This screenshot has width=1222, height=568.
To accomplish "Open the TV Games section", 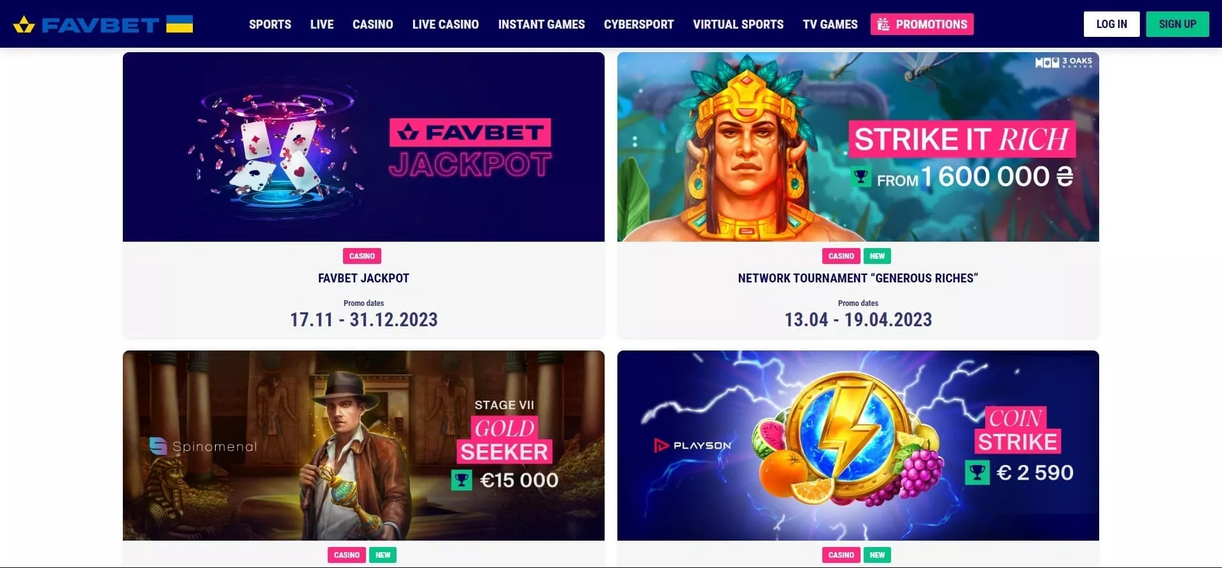I will (x=830, y=24).
